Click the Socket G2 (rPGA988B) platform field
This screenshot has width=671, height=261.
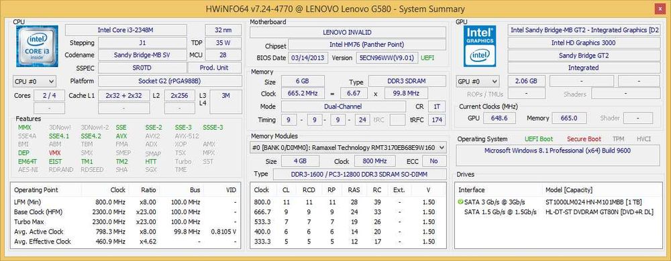[x=170, y=81]
